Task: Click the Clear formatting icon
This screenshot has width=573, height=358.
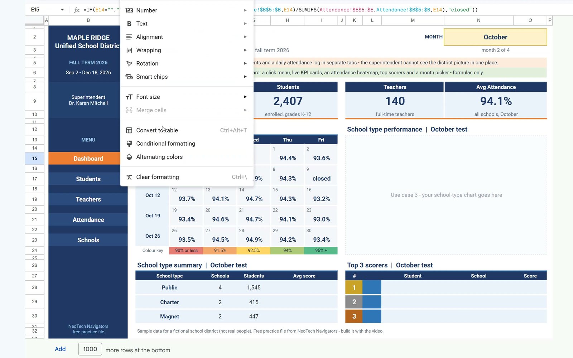Action: 129,177
